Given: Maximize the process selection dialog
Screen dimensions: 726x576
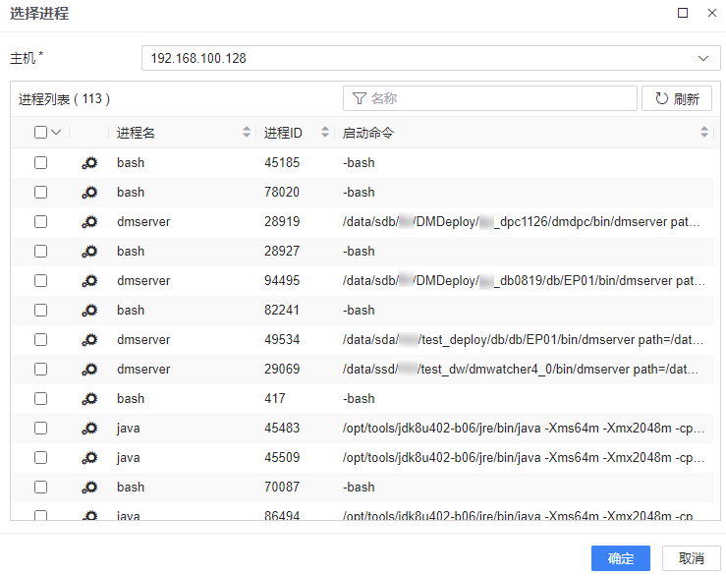Looking at the screenshot, I should coord(683,13).
